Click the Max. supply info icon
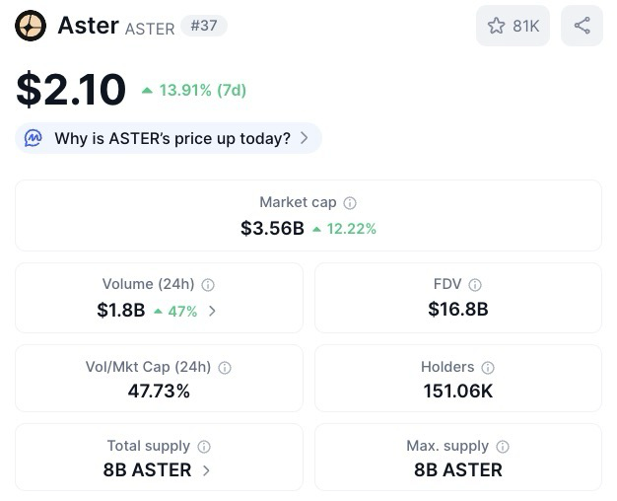 click(x=503, y=447)
